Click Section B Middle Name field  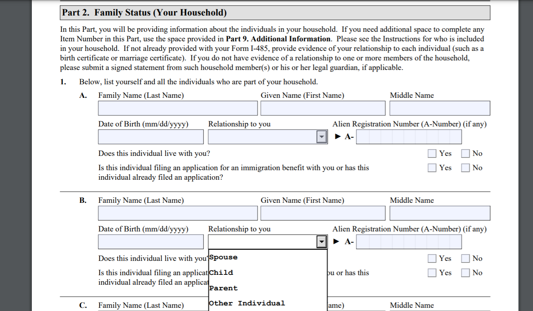coord(440,213)
